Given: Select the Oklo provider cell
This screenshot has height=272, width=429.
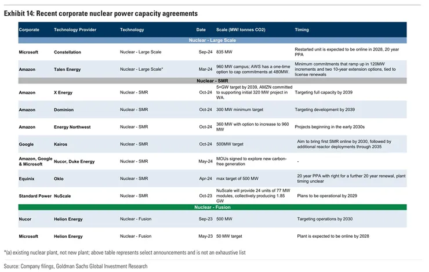Looking at the screenshot, I should (60, 179).
